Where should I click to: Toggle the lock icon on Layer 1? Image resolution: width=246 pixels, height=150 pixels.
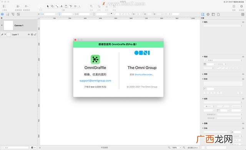pyautogui.click(x=35, y=35)
